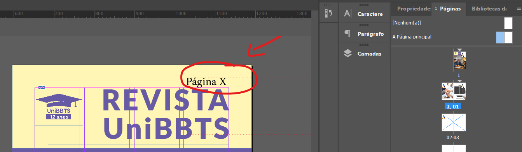Switch to the Páginas tab
Screen dimensions: 522x152
pos(450,9)
